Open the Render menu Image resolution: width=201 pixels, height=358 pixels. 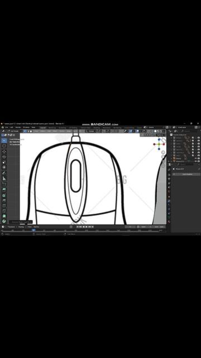click(x=18, y=128)
